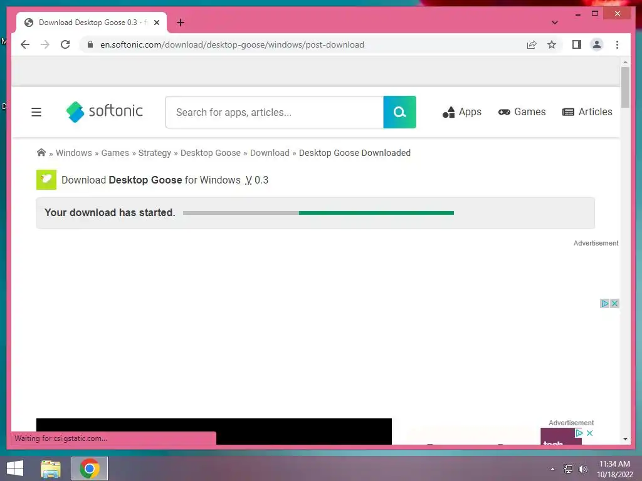This screenshot has width=642, height=481.
Task: Click the browser forward arrow
Action: pos(45,44)
